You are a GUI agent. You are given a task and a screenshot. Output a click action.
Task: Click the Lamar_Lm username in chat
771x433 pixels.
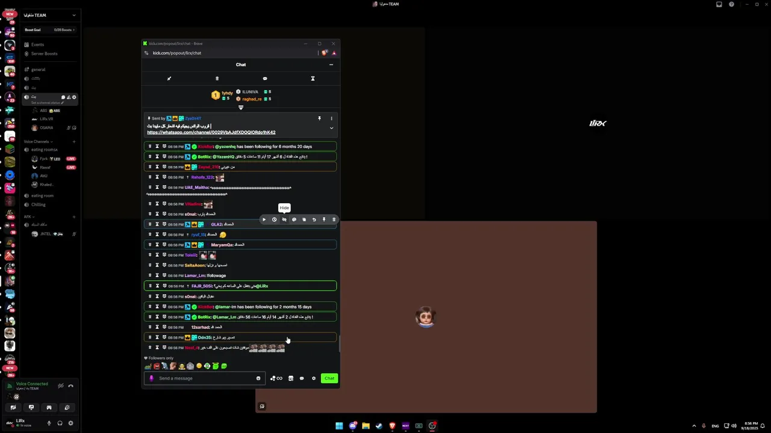195,275
